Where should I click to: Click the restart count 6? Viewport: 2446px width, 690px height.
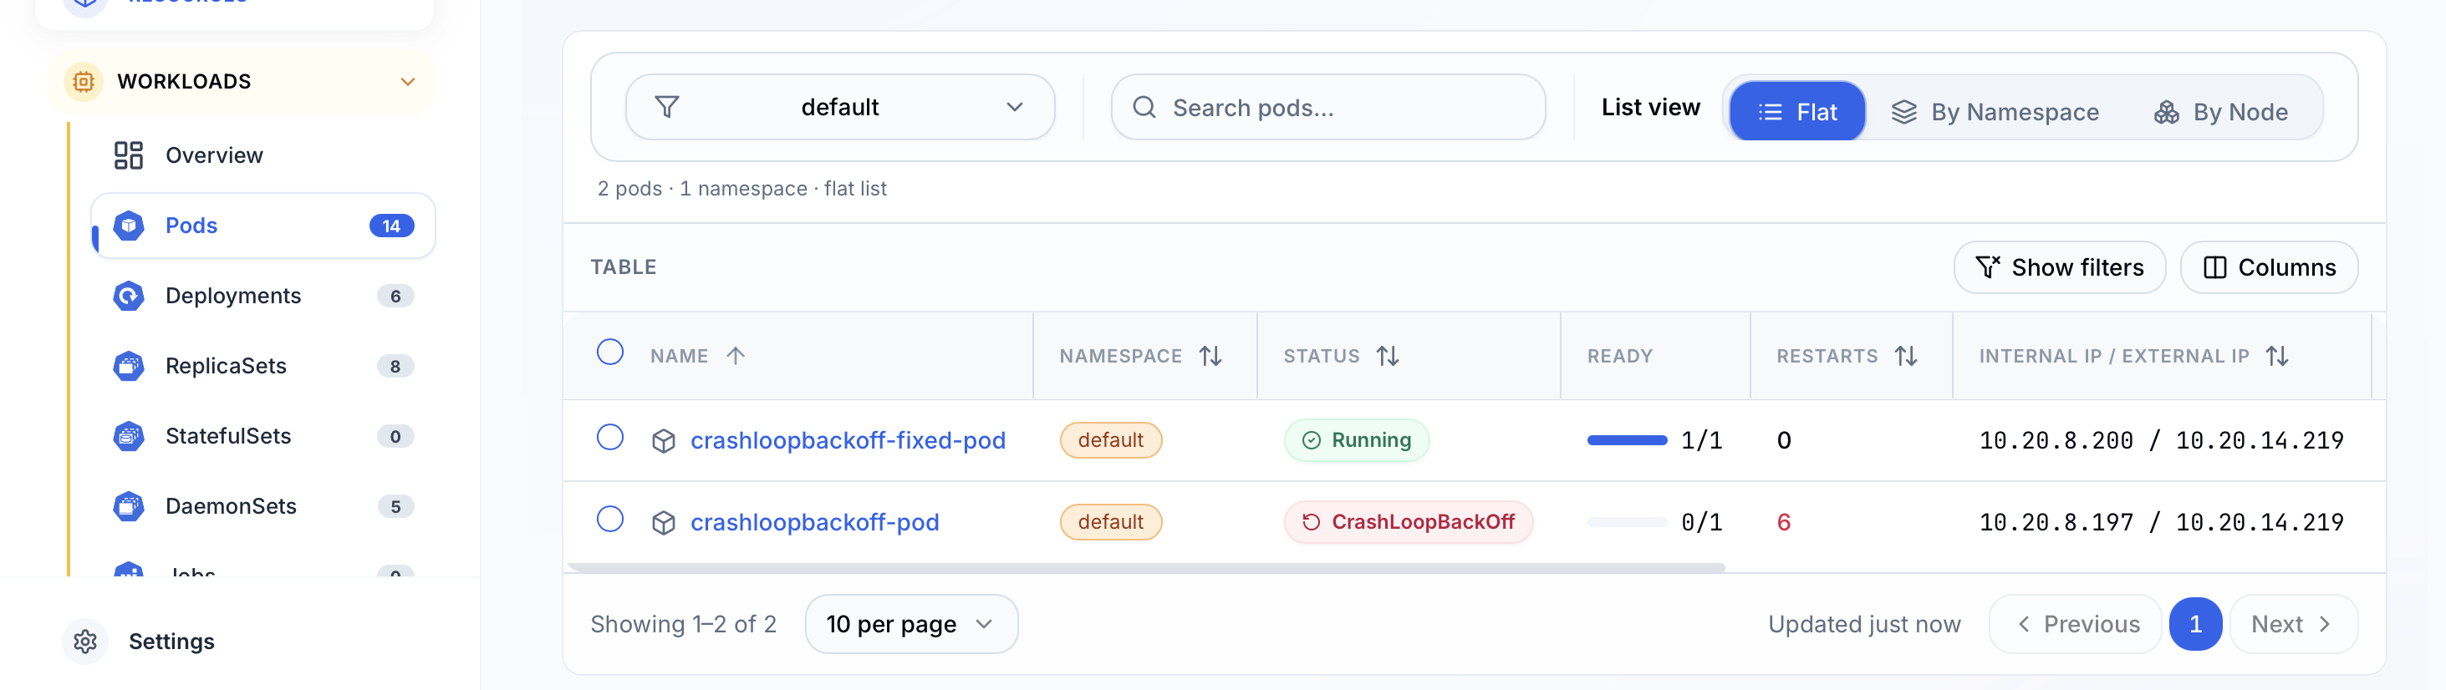tap(1783, 522)
